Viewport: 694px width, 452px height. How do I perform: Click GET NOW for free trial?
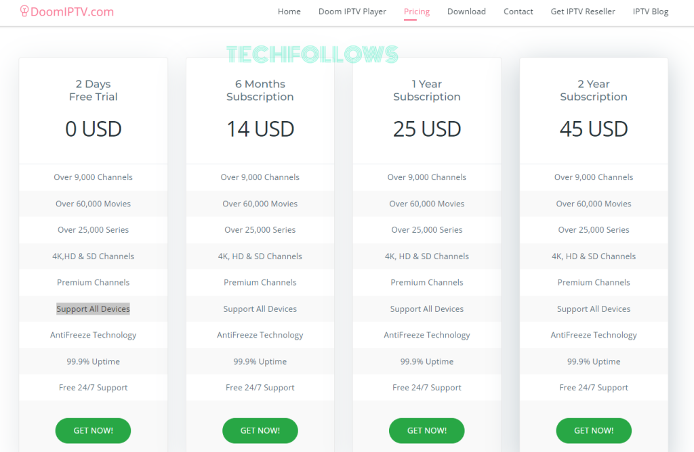click(93, 430)
